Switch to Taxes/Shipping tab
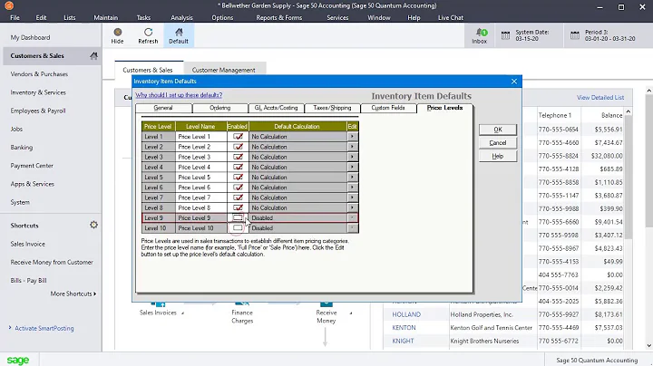 (x=332, y=108)
